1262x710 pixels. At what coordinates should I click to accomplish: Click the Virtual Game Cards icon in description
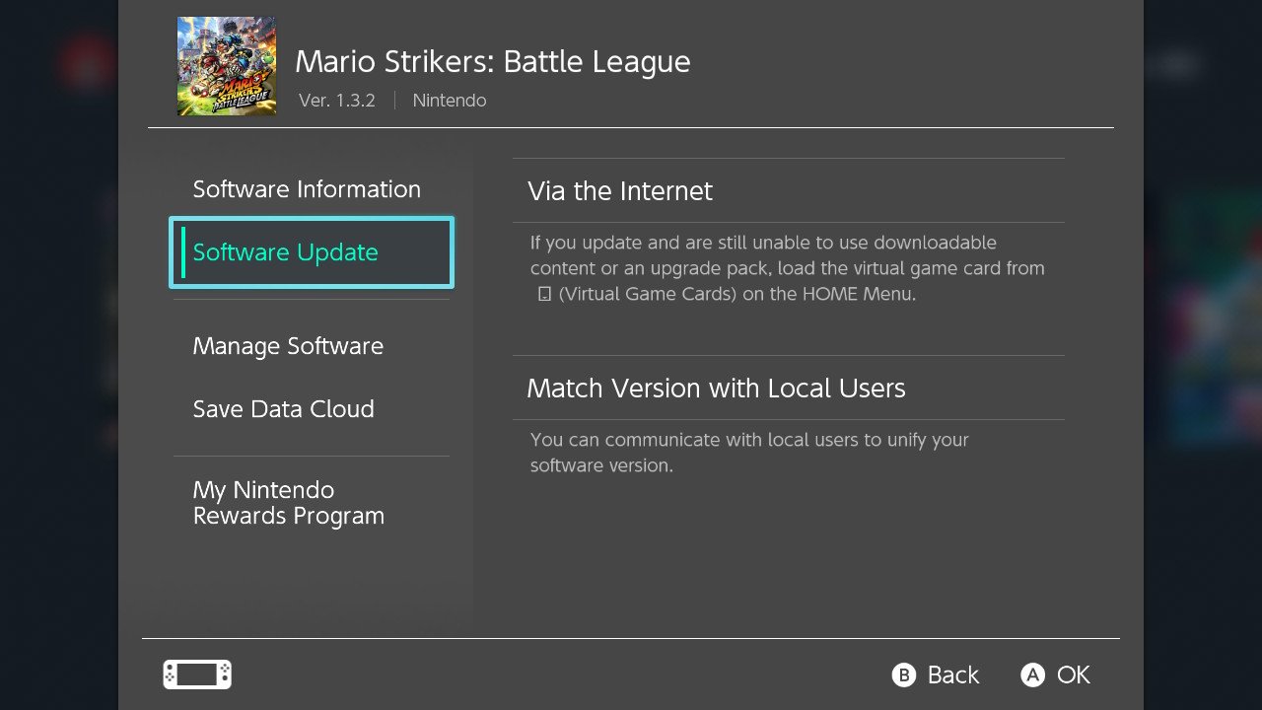544,294
